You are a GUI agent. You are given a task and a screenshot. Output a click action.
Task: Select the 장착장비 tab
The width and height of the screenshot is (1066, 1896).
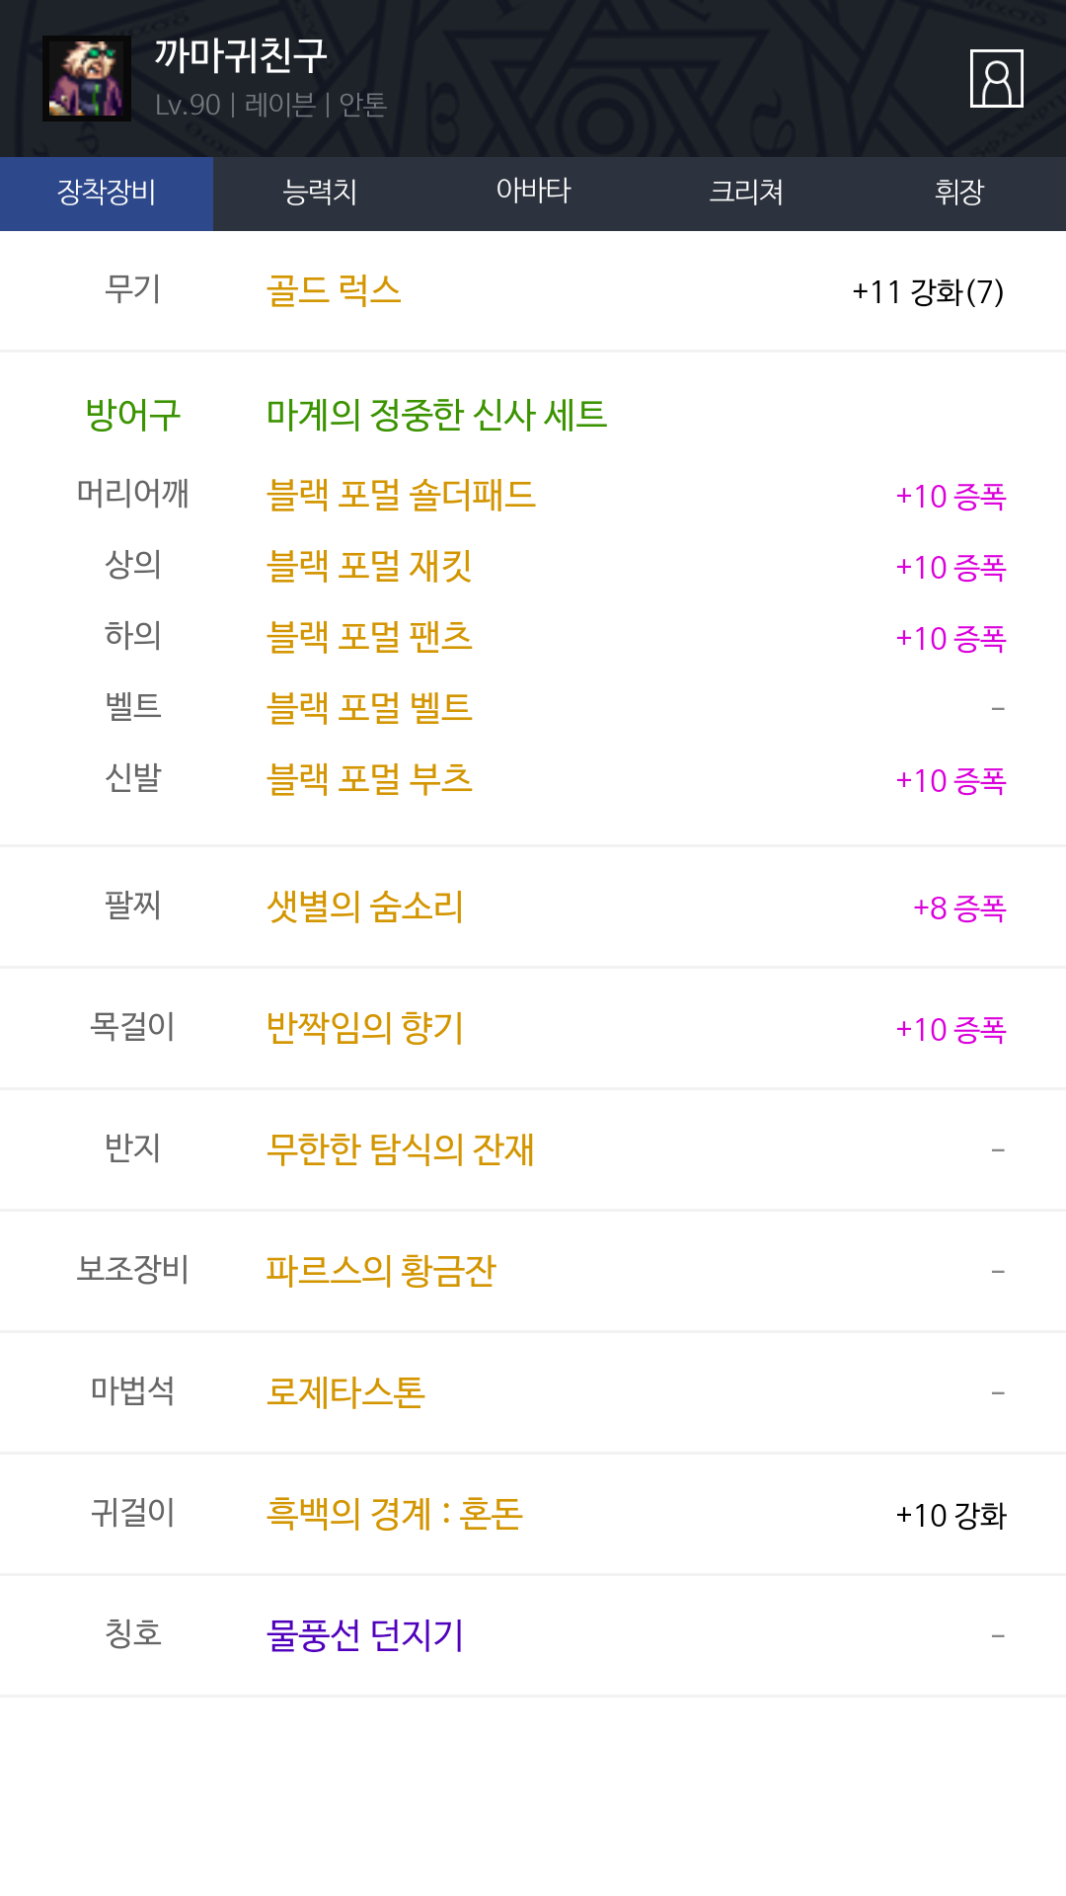[107, 193]
